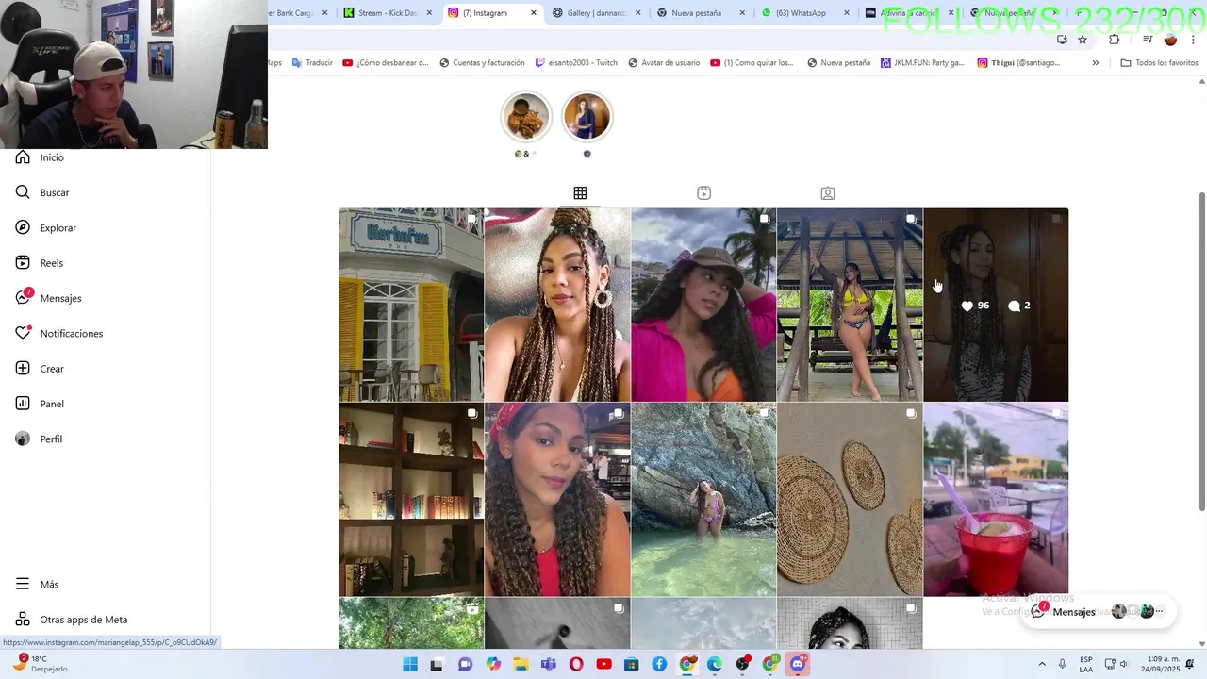
Task: Close the WhatsApp browser tab
Action: click(x=846, y=13)
